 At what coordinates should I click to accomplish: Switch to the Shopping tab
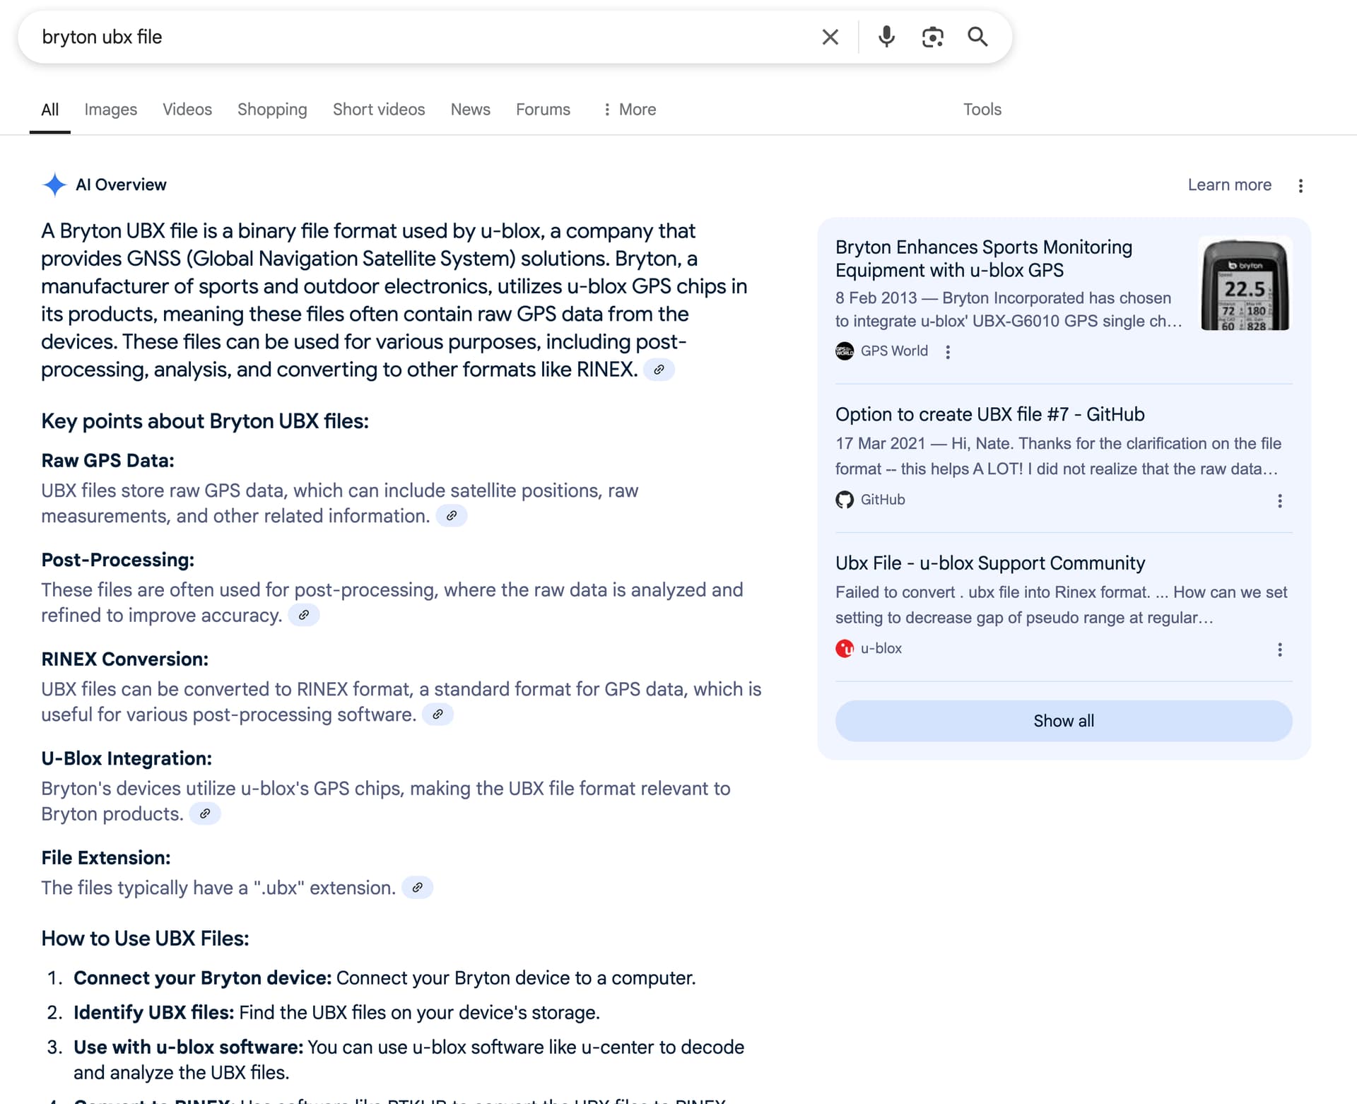tap(272, 110)
